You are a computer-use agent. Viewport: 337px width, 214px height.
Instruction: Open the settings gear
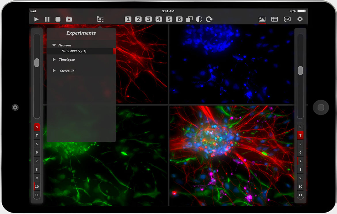(x=300, y=19)
